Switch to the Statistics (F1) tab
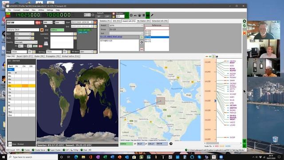This screenshot has height=160, width=284. 105,21
